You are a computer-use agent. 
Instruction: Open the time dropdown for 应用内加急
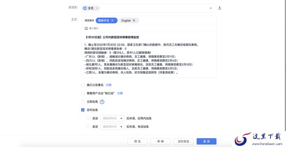(x=112, y=118)
